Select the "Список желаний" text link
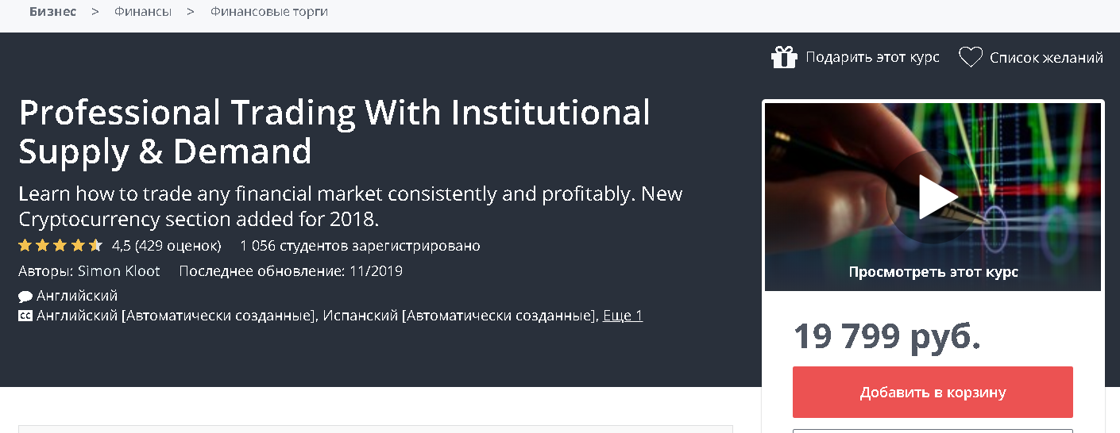 click(x=1046, y=57)
